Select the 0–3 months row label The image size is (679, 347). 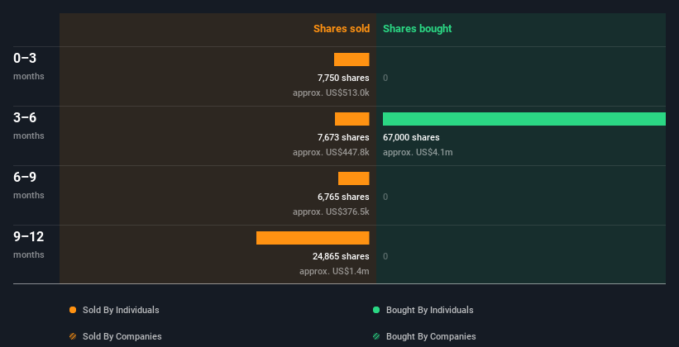pyautogui.click(x=26, y=59)
